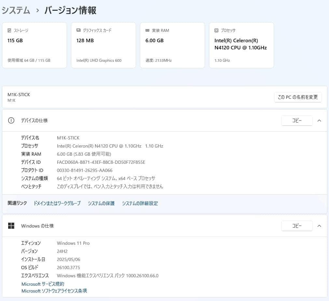329x301 pixels.
Task: Click the Intel Celeron プロセッサ summary card
Action: [241, 45]
